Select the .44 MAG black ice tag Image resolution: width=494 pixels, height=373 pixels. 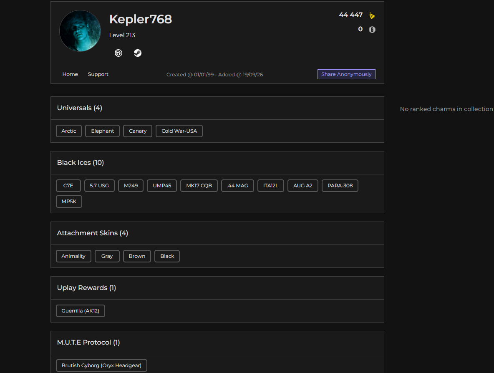[237, 186]
